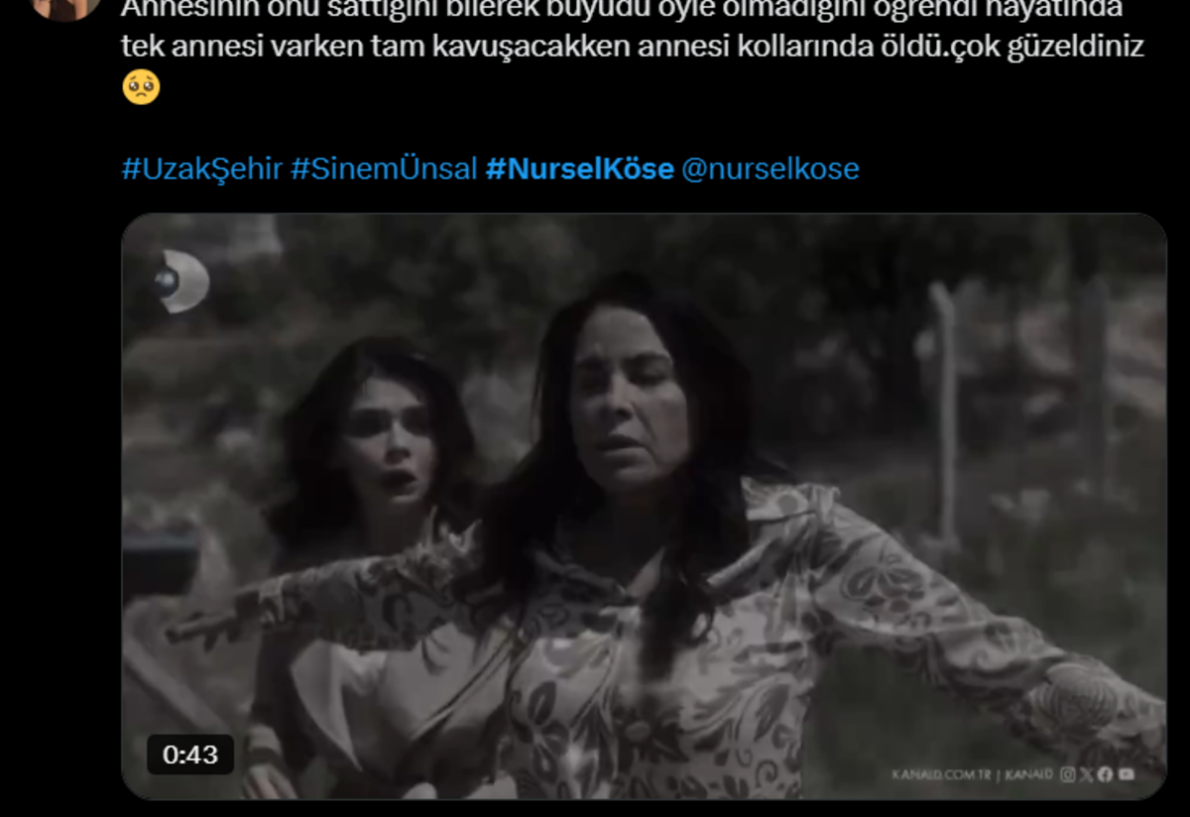1190x817 pixels.
Task: Play the embedded video clip
Action: (644, 506)
